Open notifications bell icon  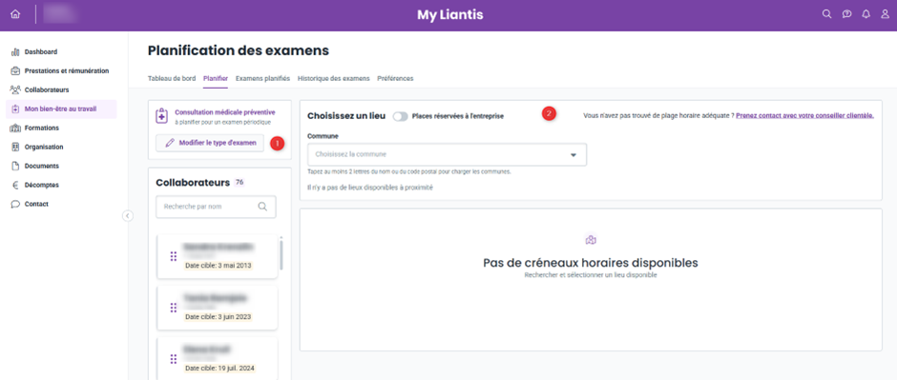point(866,15)
